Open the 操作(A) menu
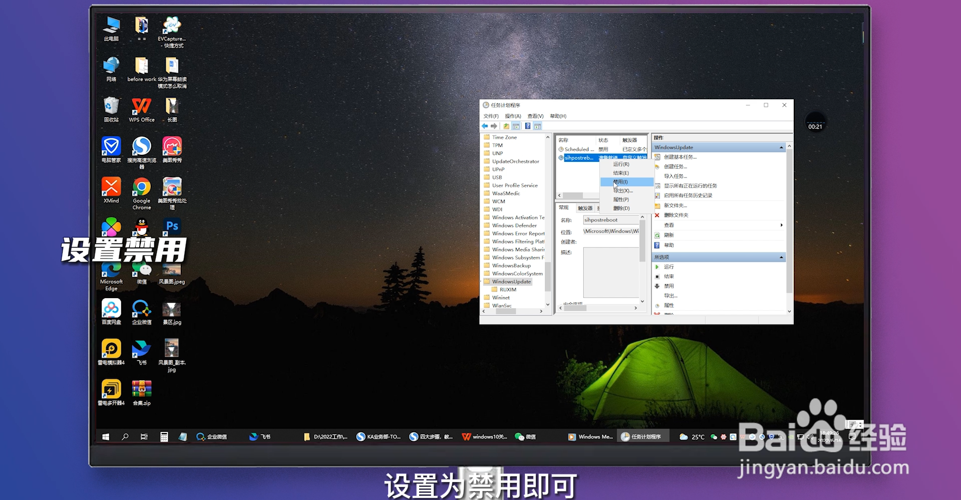 513,116
